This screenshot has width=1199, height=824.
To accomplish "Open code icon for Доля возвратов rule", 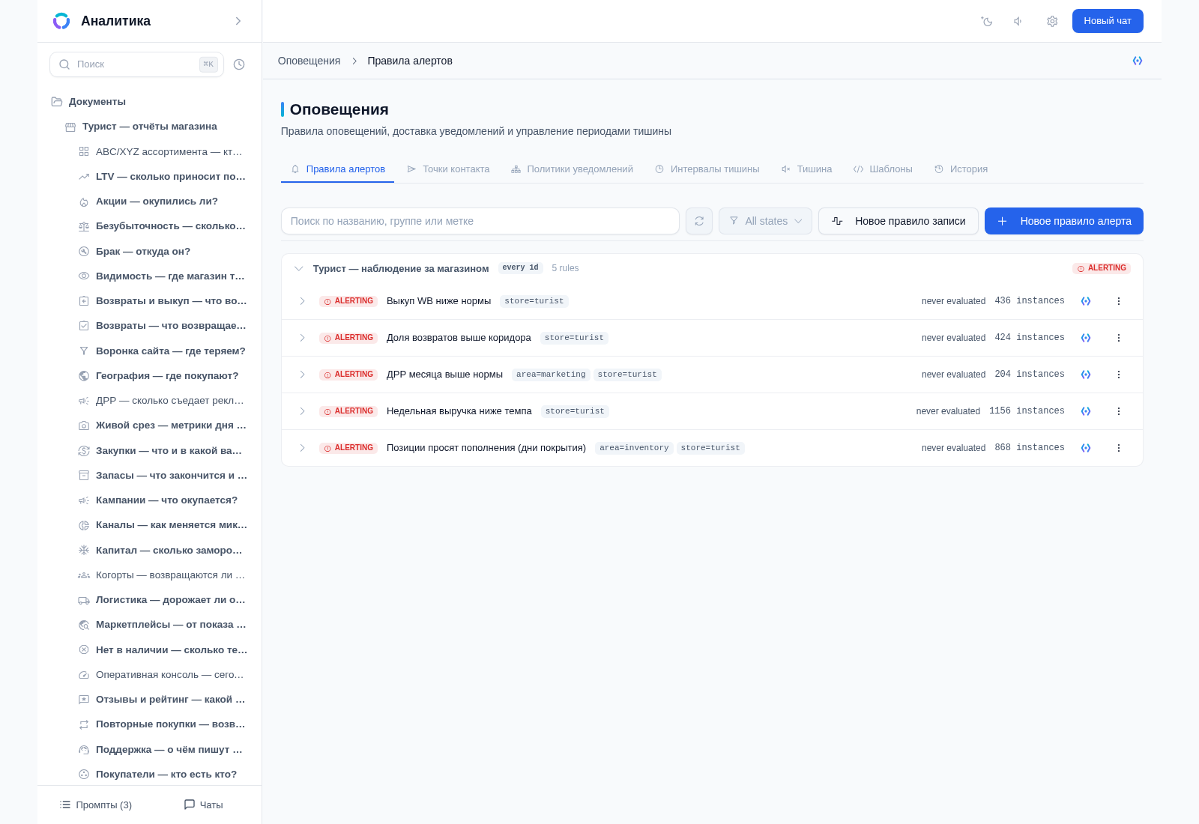I will 1086,338.
